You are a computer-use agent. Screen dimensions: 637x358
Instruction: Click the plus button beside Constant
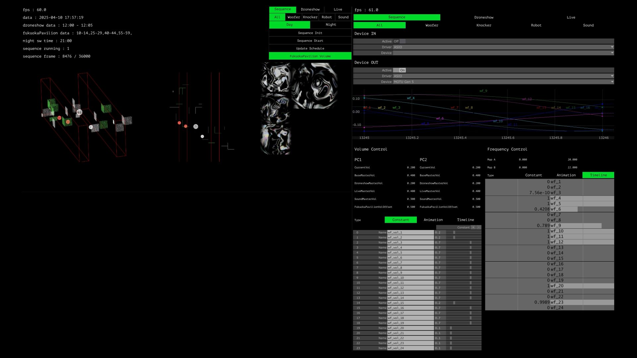point(473,227)
